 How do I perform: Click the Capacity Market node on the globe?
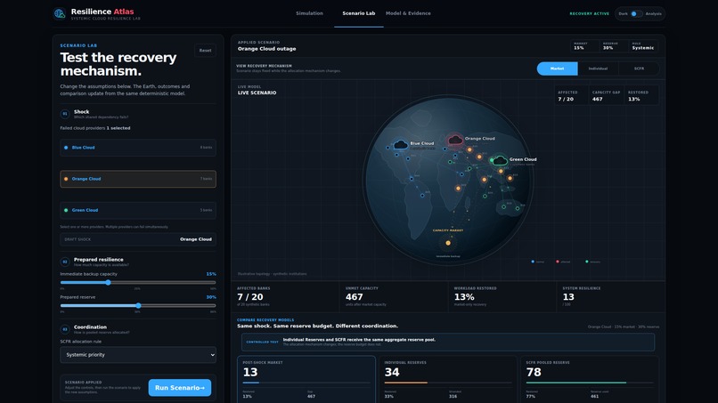tap(448, 243)
